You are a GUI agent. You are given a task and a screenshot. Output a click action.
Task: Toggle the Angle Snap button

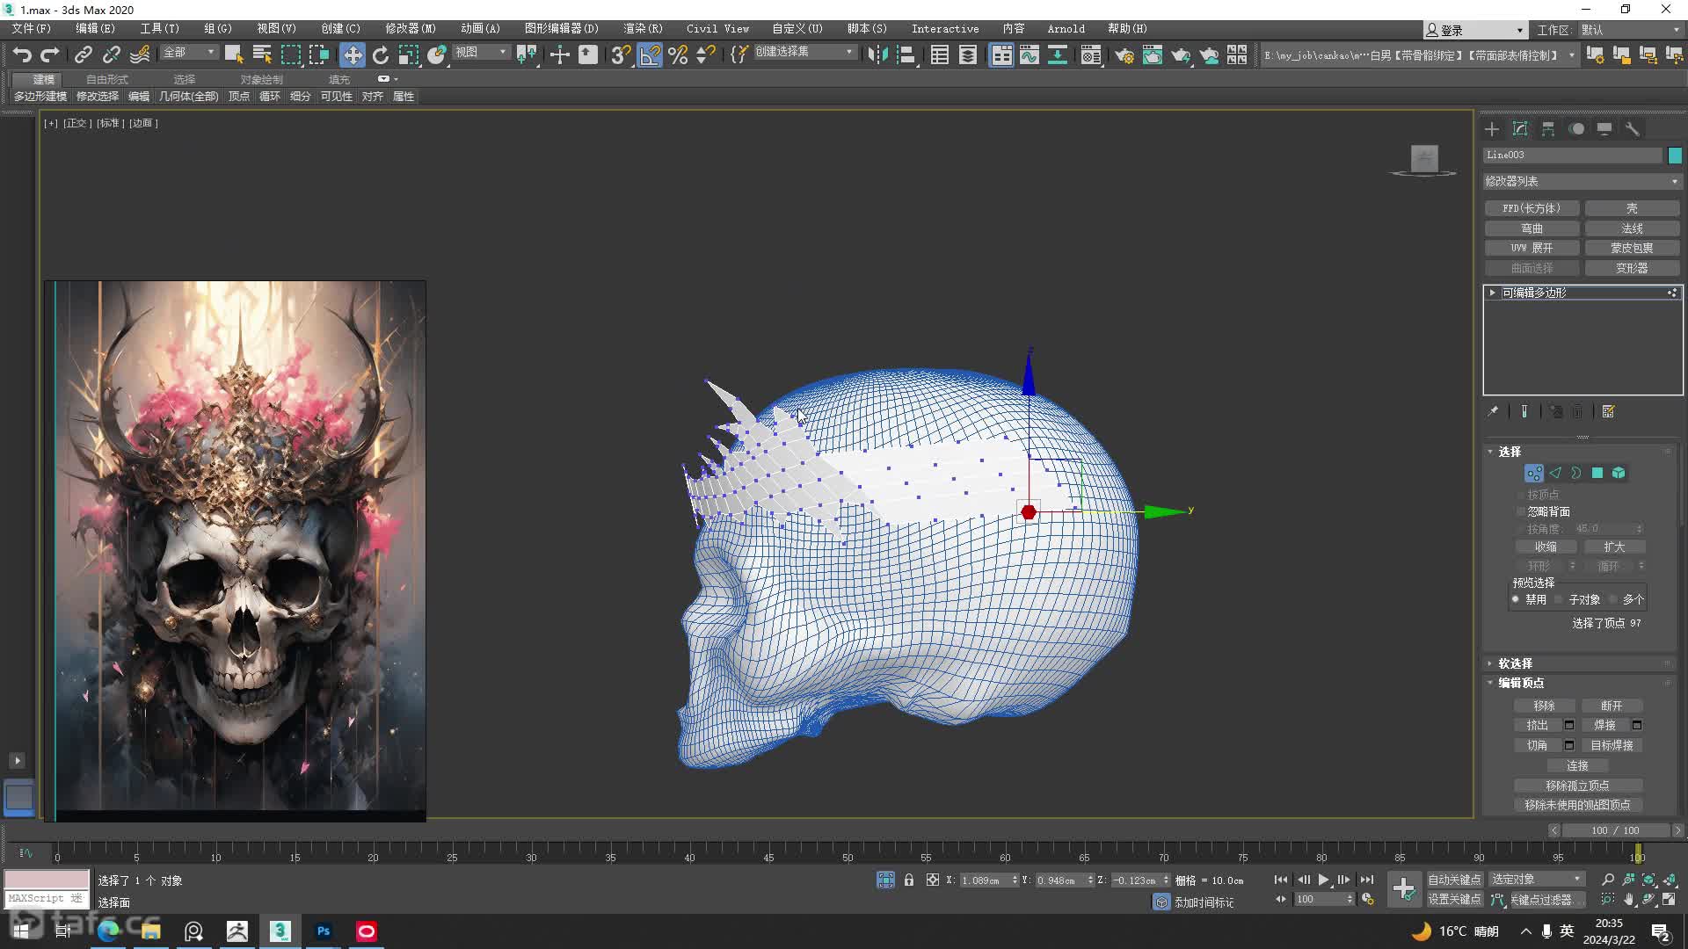coord(650,54)
